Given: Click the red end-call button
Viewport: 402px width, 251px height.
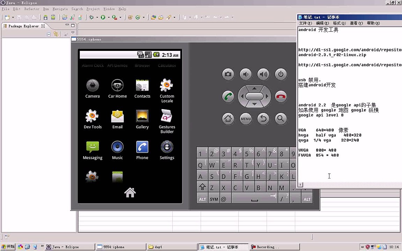Looking at the screenshot, I should (281, 97).
